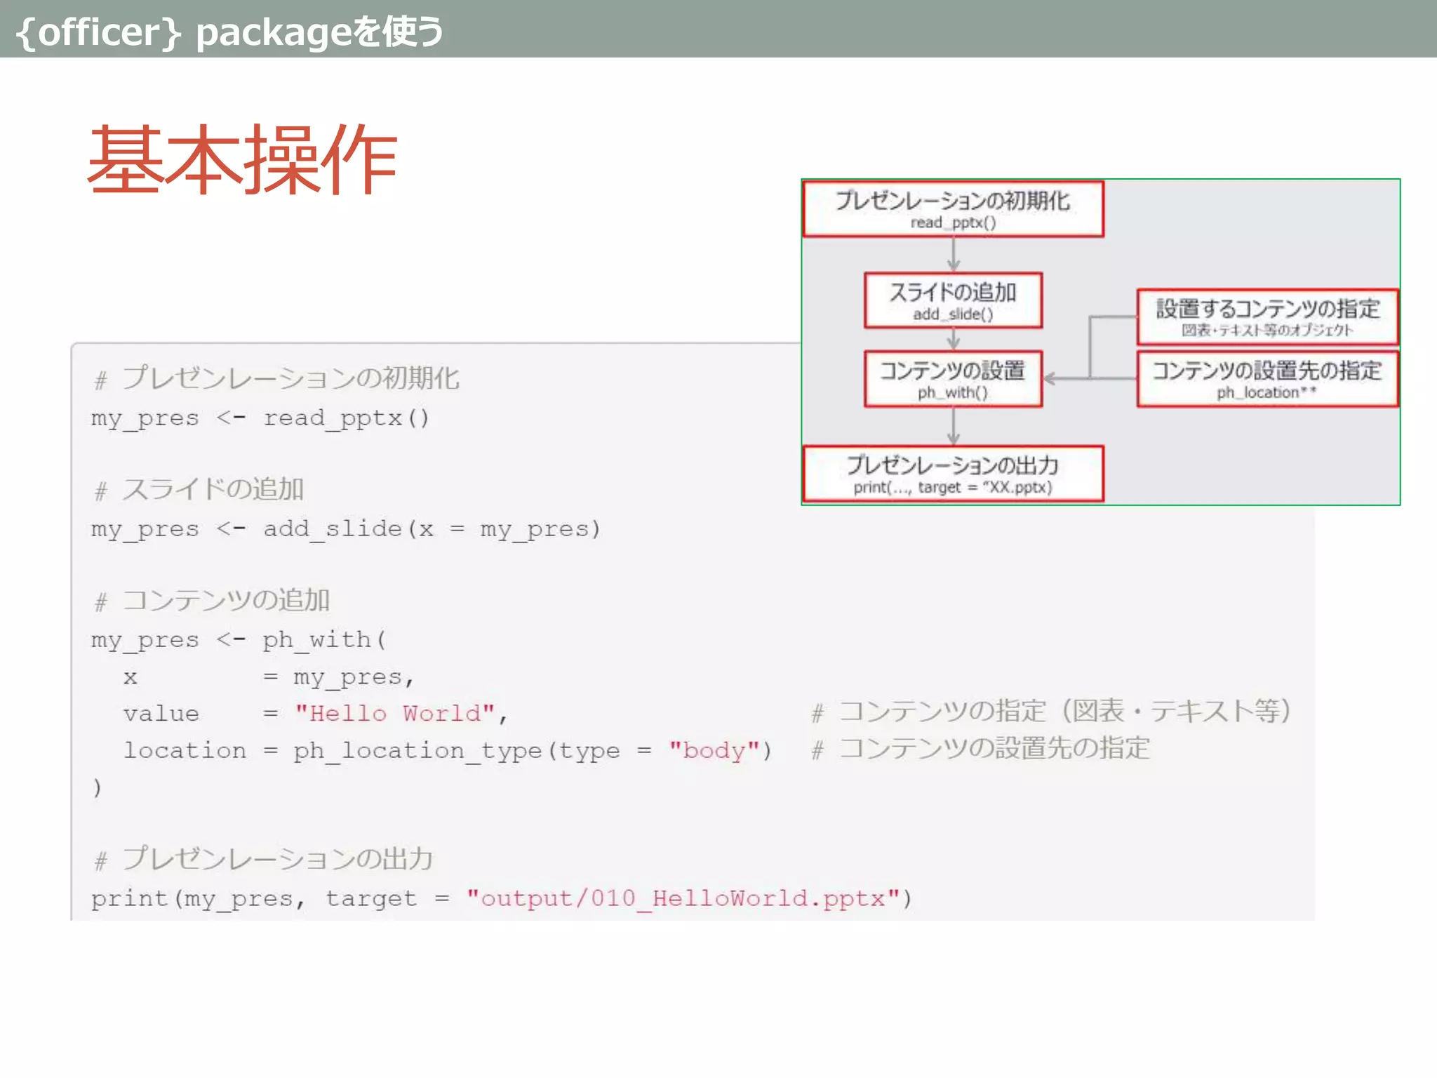Select the 'コンテンツの設置先の指定 ph_location' box

click(1266, 379)
